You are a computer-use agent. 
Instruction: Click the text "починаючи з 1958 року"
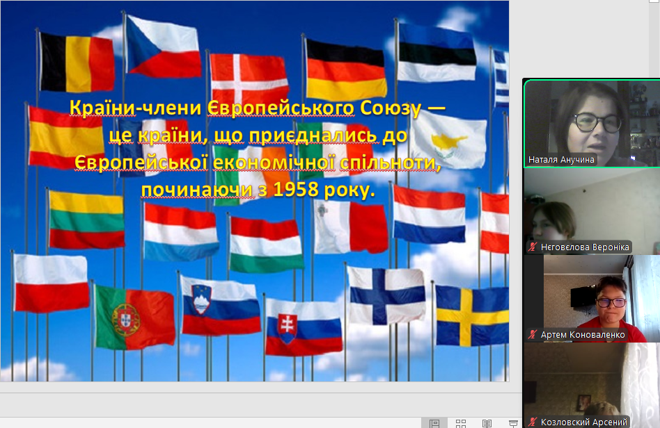pyautogui.click(x=257, y=190)
